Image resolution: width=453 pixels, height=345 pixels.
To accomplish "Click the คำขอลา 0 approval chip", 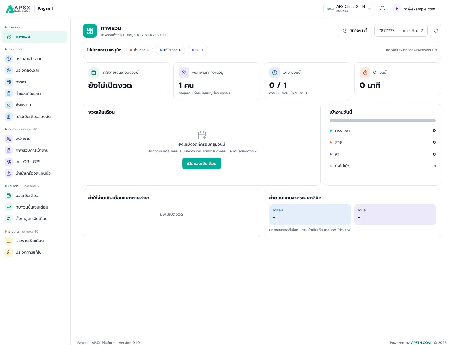I will (140, 50).
